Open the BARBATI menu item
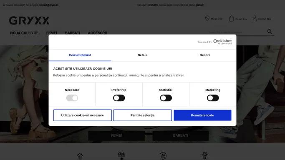Image resolution: width=285 pixels, height=160 pixels. click(x=73, y=33)
